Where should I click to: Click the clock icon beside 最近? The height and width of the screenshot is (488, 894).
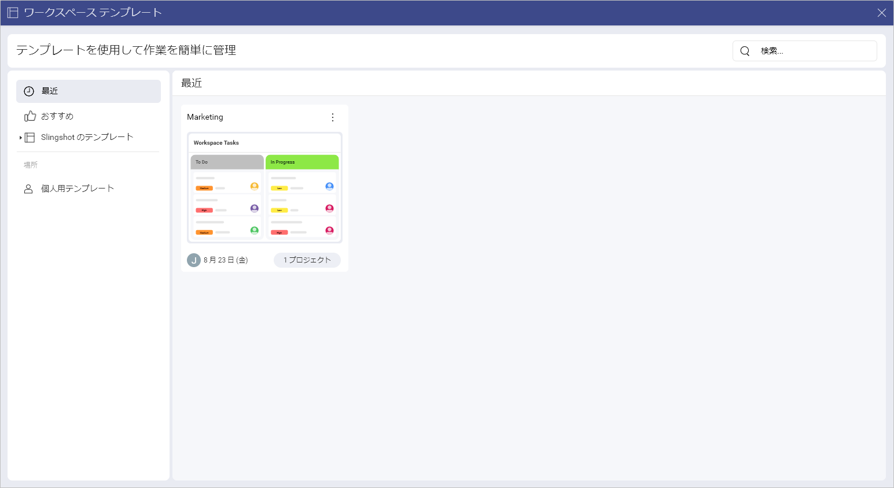click(x=29, y=91)
